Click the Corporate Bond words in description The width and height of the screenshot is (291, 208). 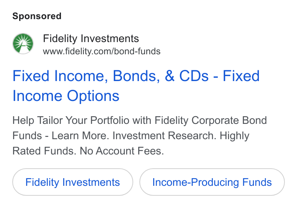pyautogui.click(x=229, y=120)
